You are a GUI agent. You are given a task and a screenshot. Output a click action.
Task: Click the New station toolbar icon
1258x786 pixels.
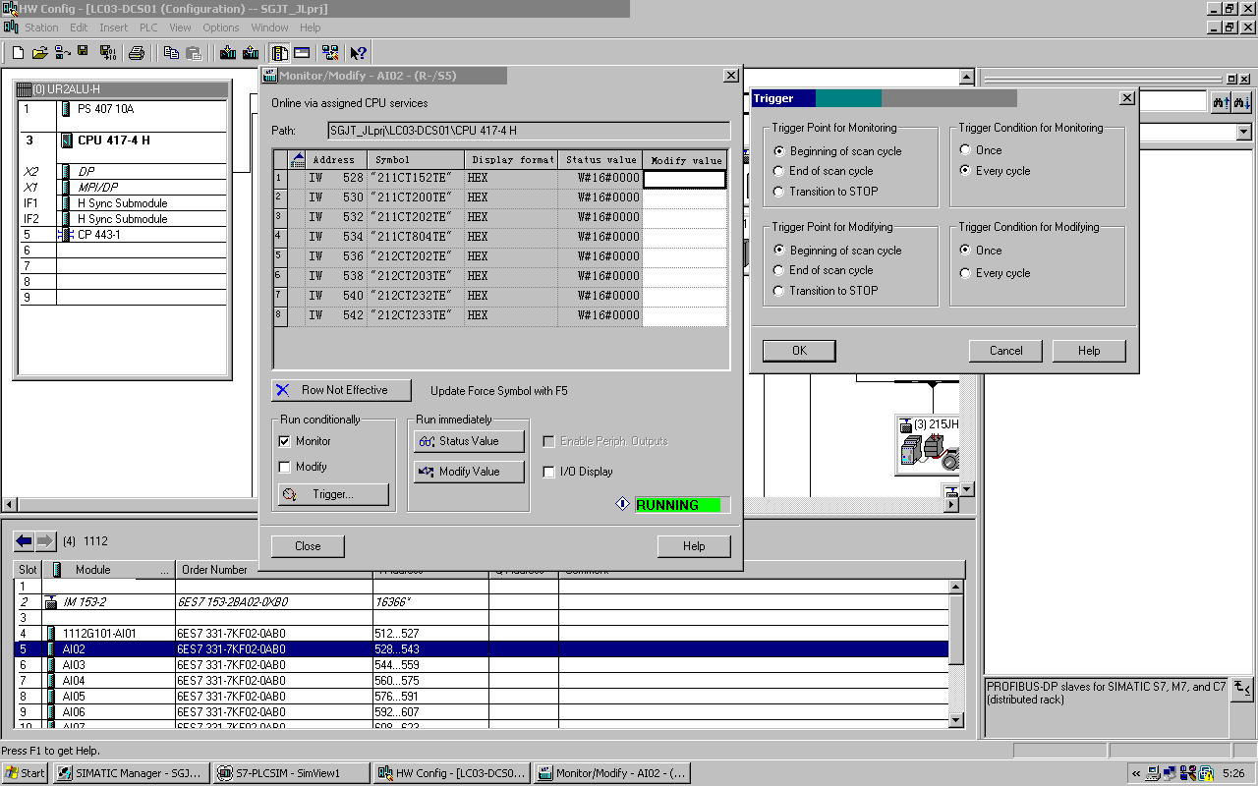pyautogui.click(x=18, y=52)
